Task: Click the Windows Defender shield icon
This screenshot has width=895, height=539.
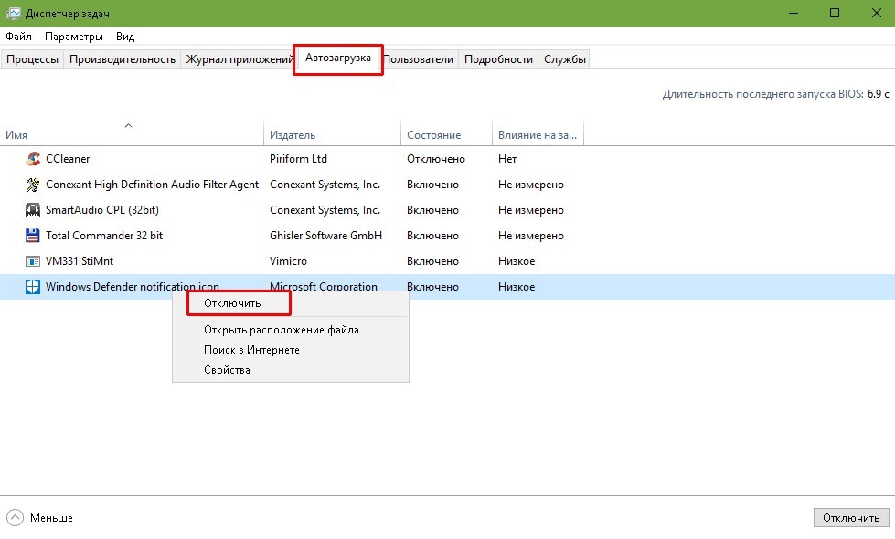Action: tap(33, 287)
